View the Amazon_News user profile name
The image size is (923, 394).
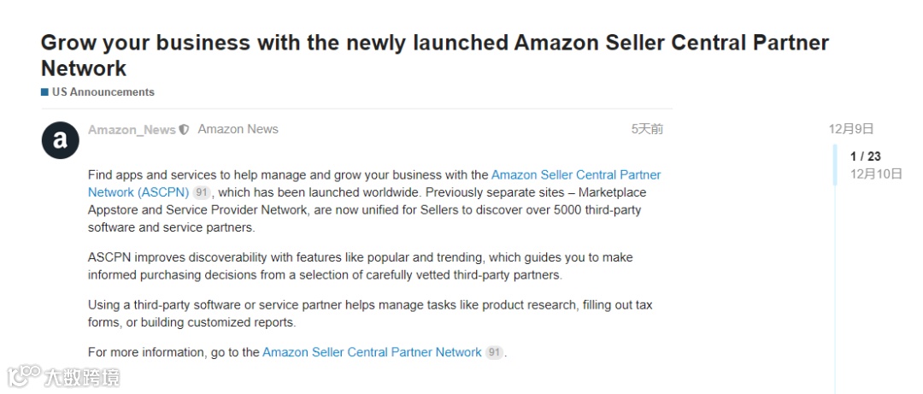tap(132, 130)
